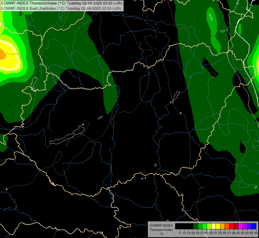This screenshot has width=259, height=238.
Task: Click the legend tick value 60
Action: click(256, 233)
